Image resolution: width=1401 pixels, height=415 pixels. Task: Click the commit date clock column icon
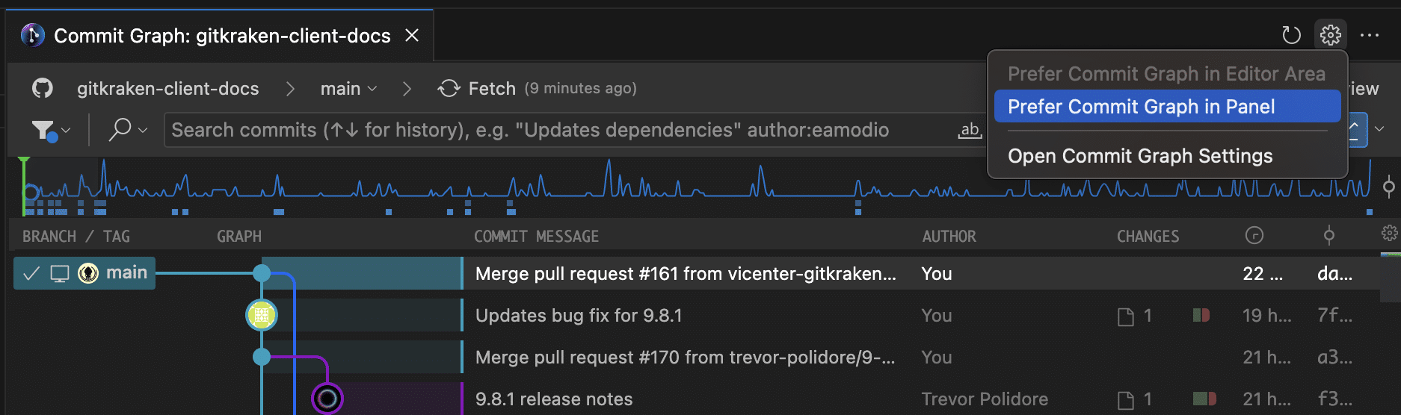[x=1254, y=236]
